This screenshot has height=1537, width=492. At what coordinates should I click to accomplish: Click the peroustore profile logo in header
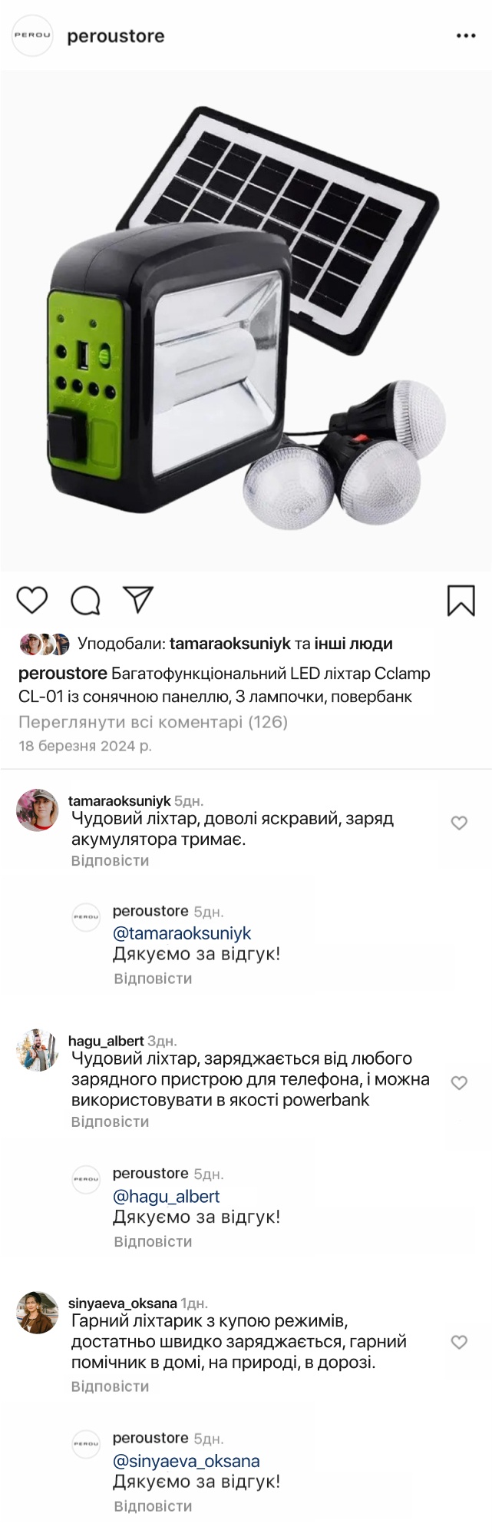point(33,36)
